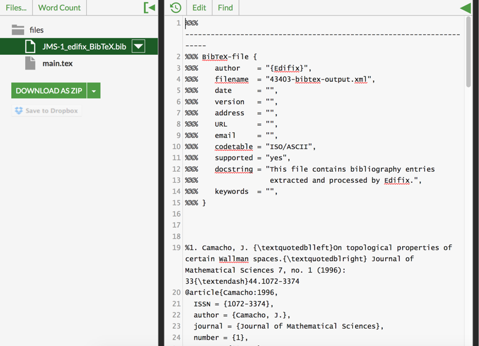Click the files folder icon
Image resolution: width=479 pixels, height=346 pixels.
[18, 30]
